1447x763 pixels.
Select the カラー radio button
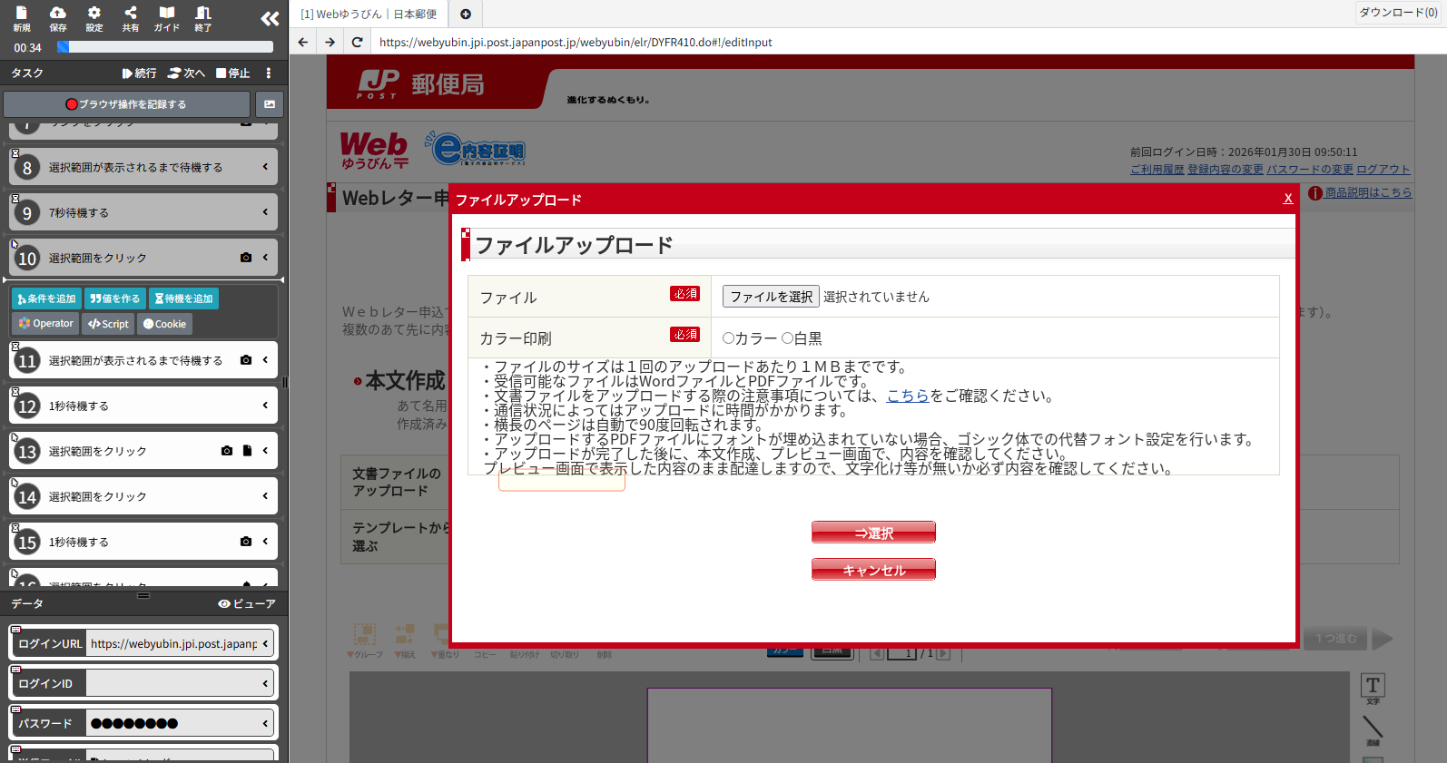(728, 338)
